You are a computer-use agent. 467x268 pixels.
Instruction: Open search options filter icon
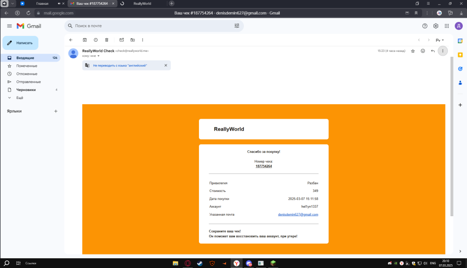(x=237, y=26)
